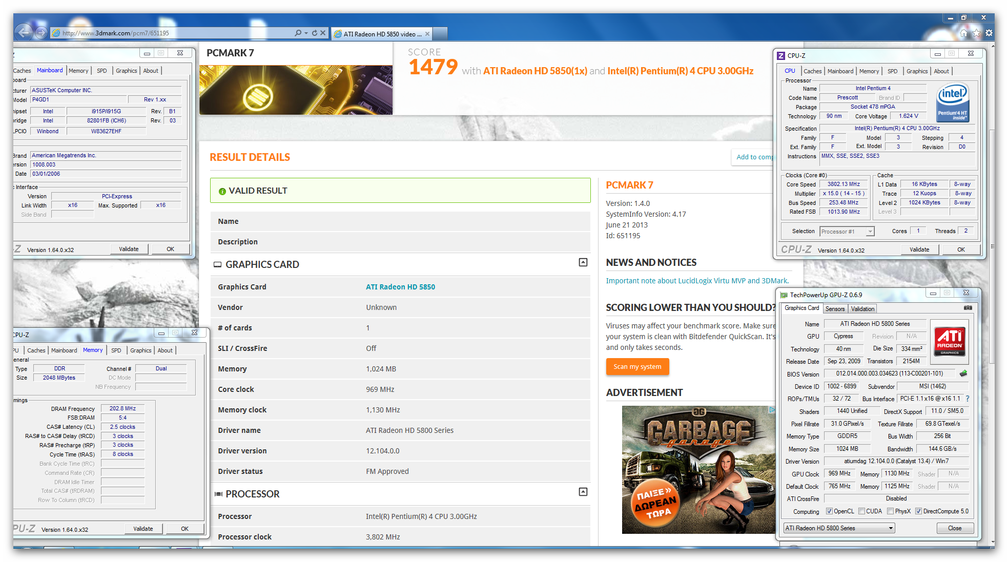Open ATI Radeon HD 5850 graphics card link

tap(400, 287)
